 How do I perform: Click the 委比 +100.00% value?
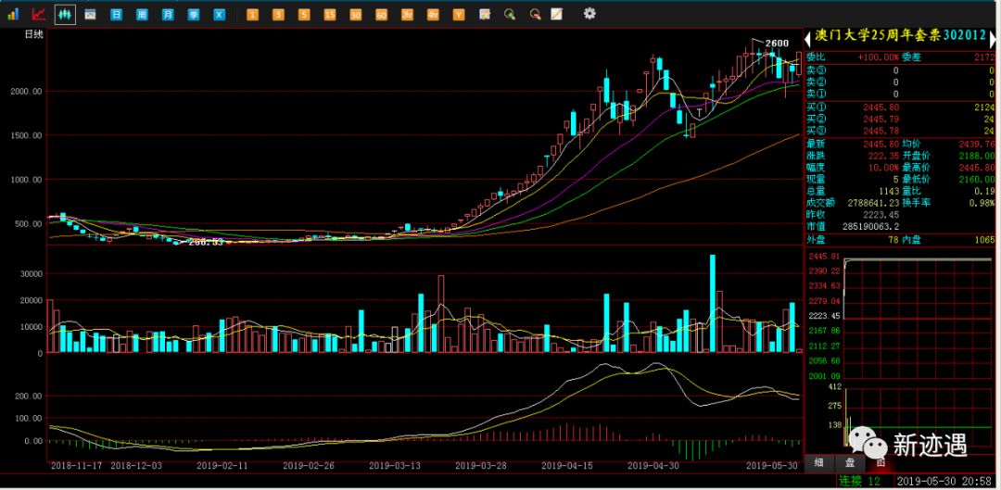[878, 57]
